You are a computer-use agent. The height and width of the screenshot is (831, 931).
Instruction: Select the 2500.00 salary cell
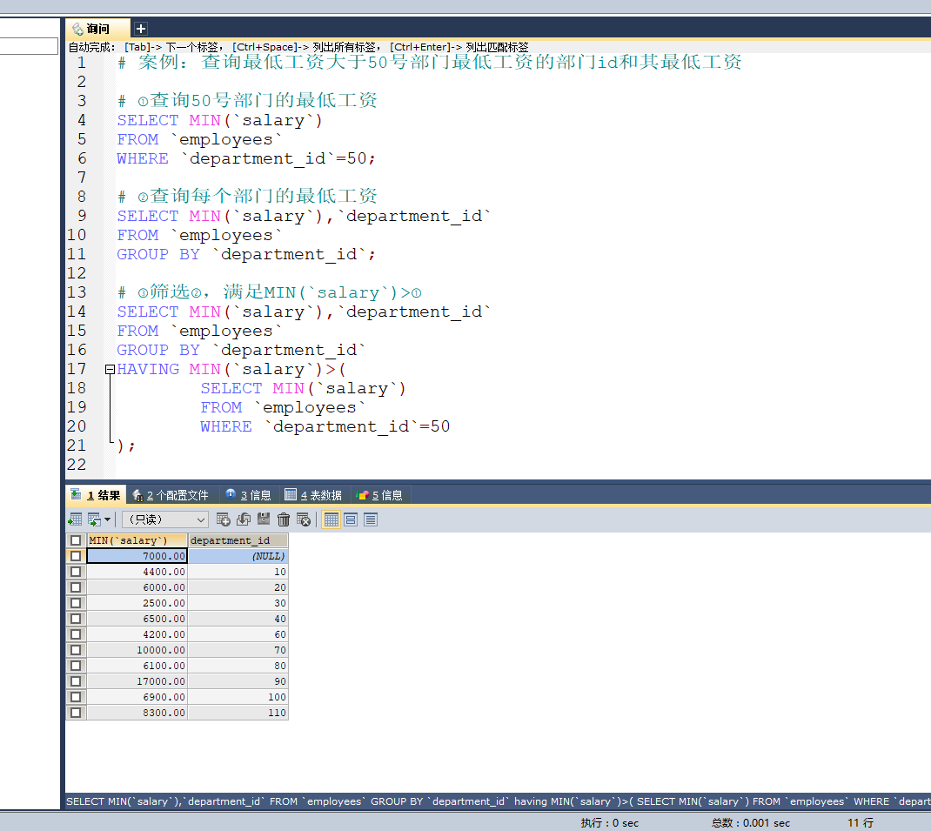click(137, 603)
